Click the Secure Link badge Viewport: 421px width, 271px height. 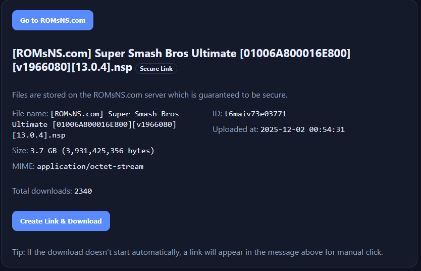click(156, 69)
